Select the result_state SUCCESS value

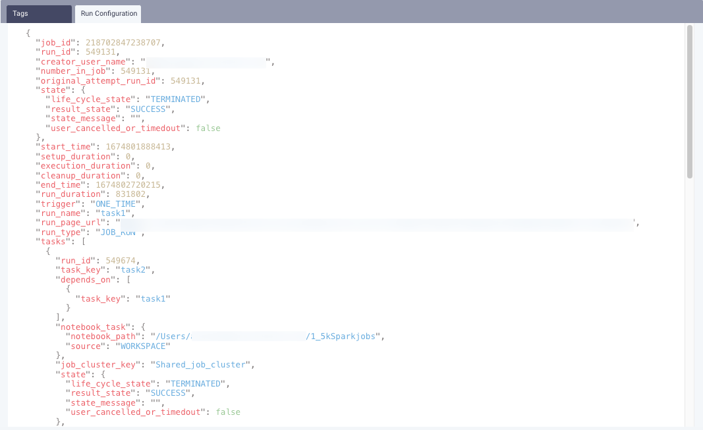pyautogui.click(x=149, y=109)
